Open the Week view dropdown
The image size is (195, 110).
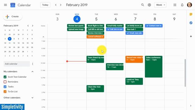[160, 5]
